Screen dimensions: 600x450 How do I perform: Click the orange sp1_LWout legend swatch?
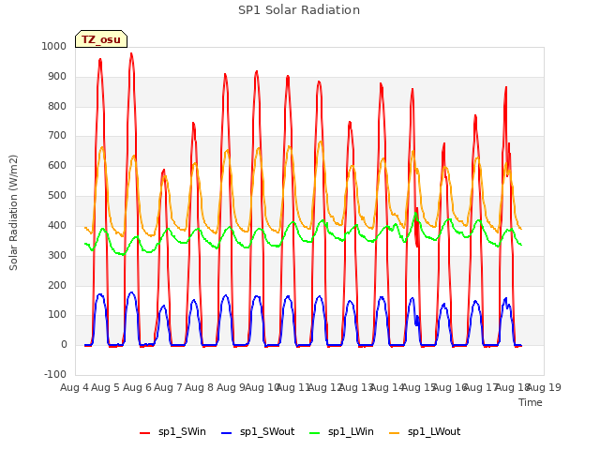tap(394, 433)
